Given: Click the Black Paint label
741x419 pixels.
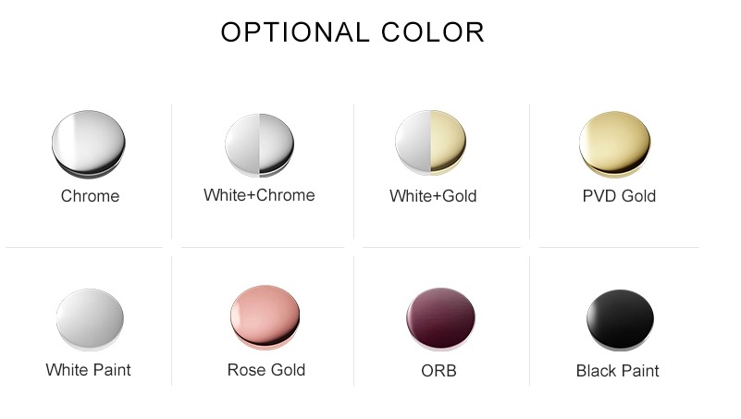Looking at the screenshot, I should tap(618, 371).
